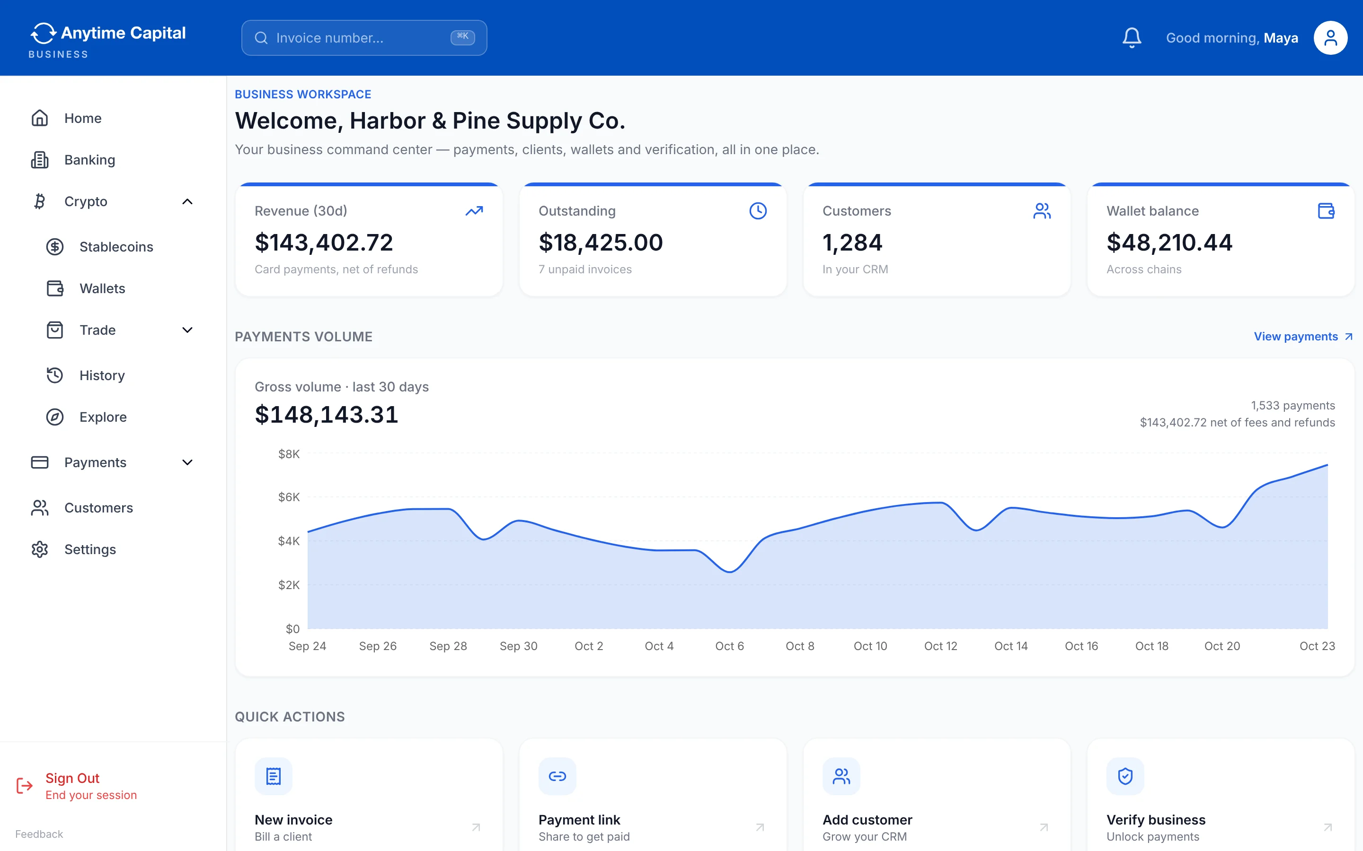
Task: Click the "Good morning, Maya" greeting
Action: (1232, 38)
